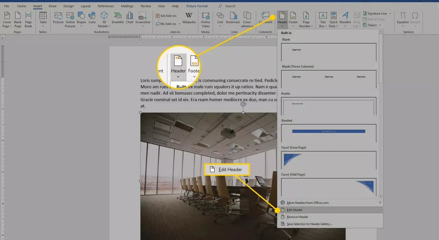Choose Remove Header

[x=297, y=217]
